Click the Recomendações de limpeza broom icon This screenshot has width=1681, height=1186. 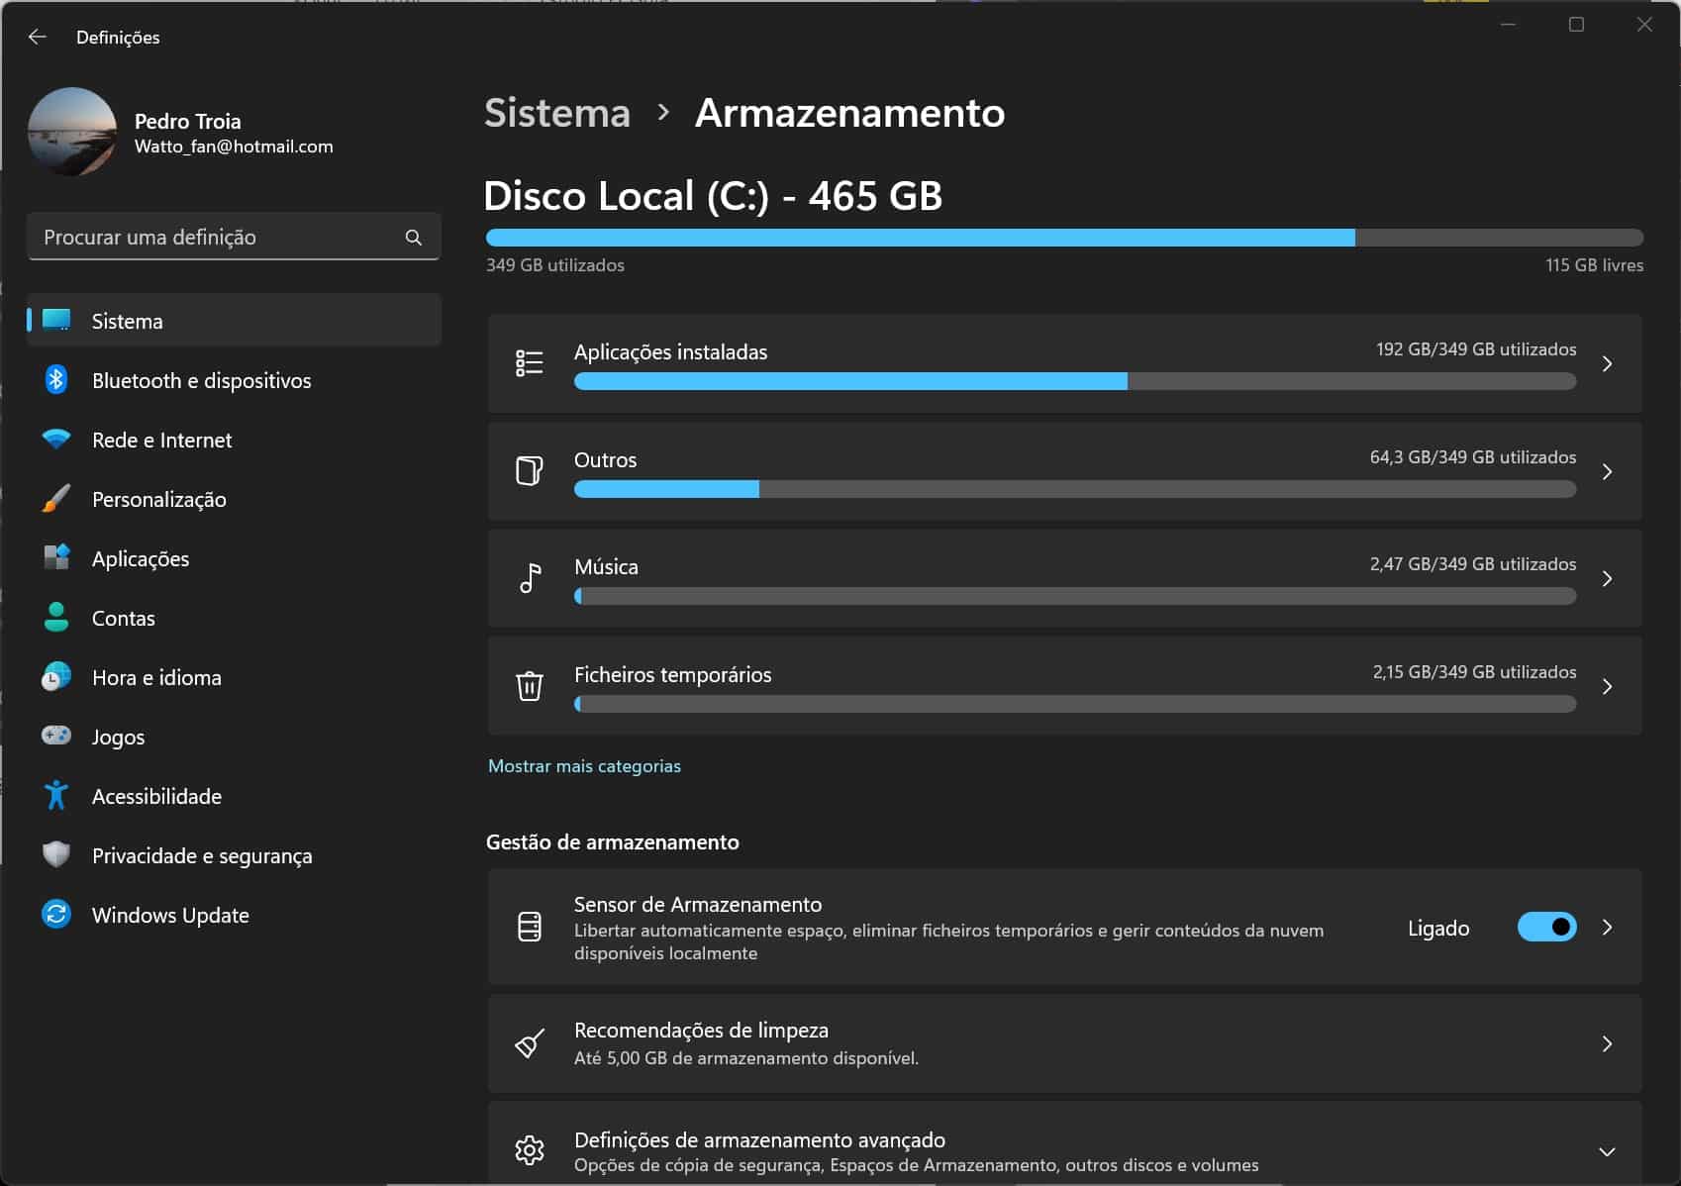point(530,1043)
